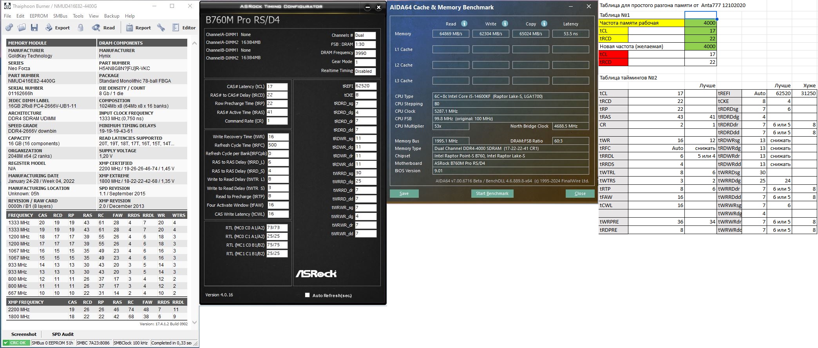Click the Read SPD toolbar button
This screenshot has height=348, width=818.
[x=103, y=28]
